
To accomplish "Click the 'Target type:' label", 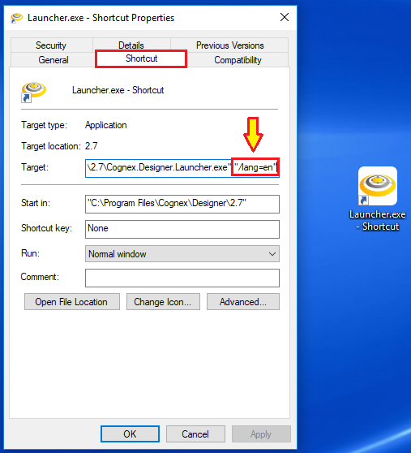I will (x=44, y=125).
